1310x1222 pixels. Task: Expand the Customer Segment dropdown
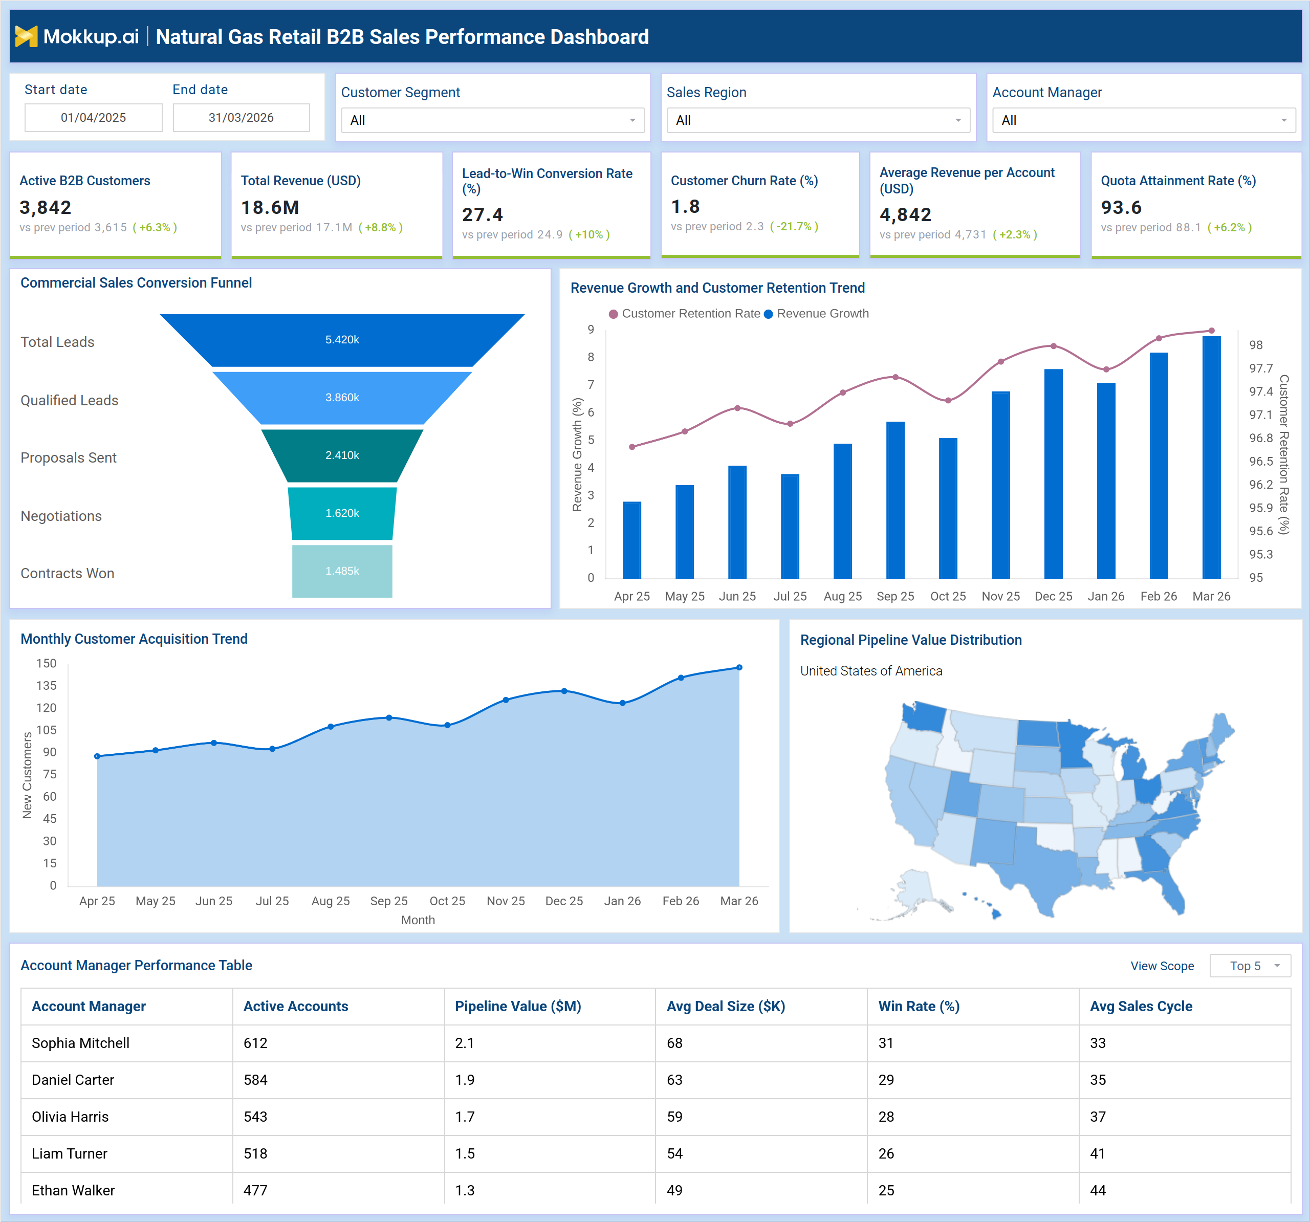tap(492, 120)
